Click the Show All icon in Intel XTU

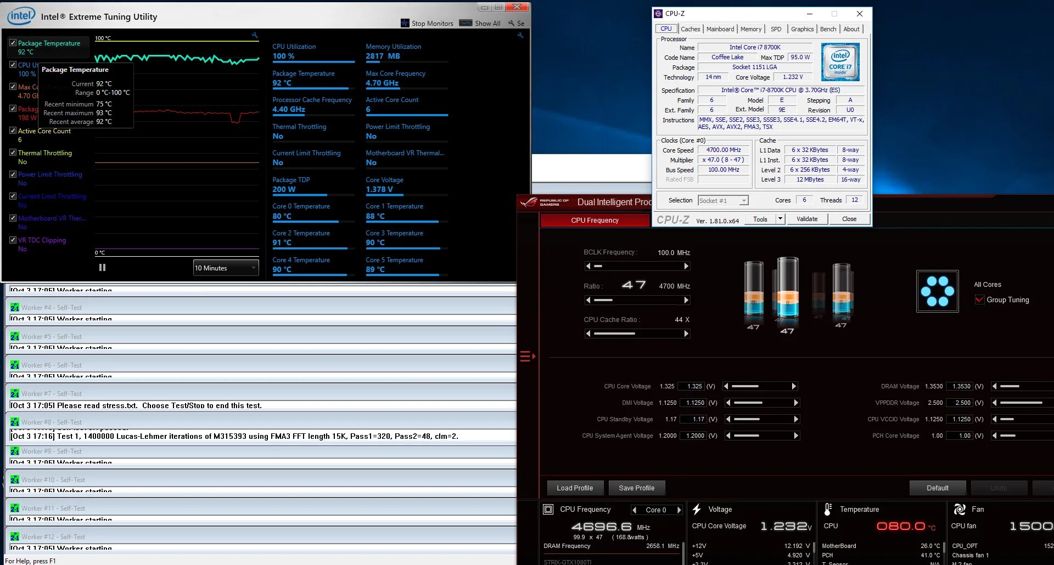(466, 23)
